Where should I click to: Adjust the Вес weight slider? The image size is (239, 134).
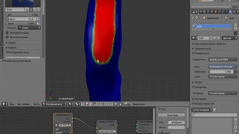tap(23, 15)
